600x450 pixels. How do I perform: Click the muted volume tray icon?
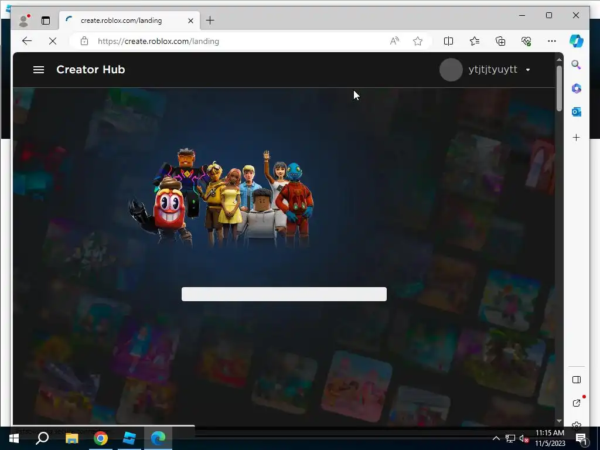[x=524, y=438]
